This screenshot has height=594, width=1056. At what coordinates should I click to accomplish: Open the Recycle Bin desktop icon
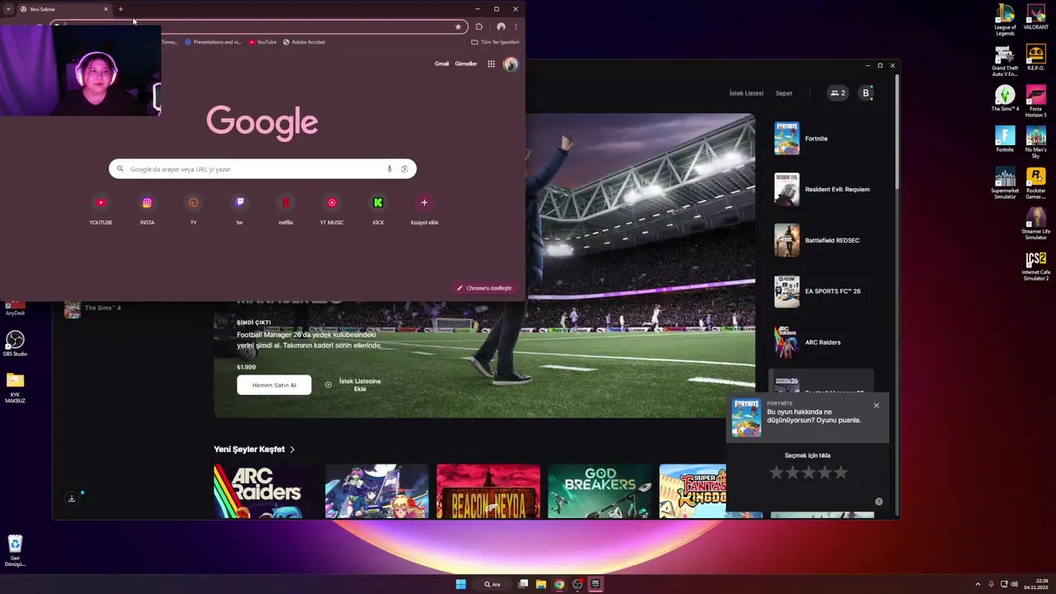click(x=15, y=550)
